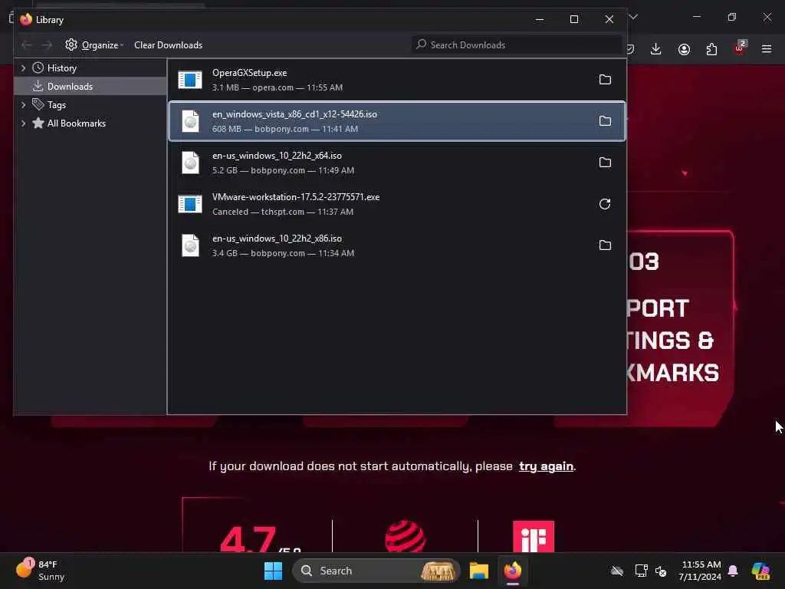Screen dimensions: 785x589
Task: Click muted volume icon in system tray
Action: click(x=661, y=571)
